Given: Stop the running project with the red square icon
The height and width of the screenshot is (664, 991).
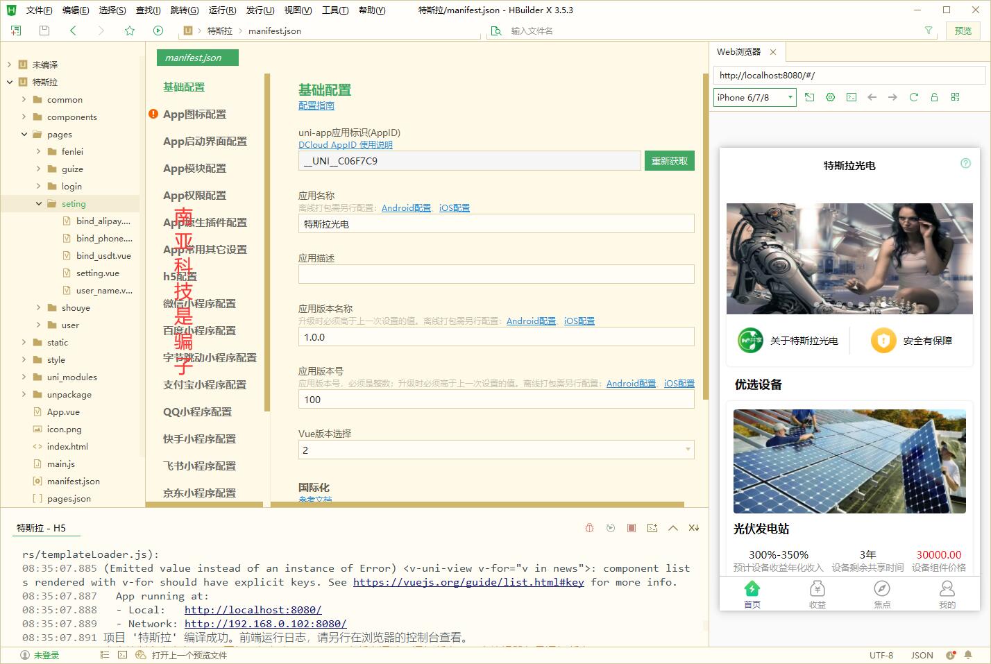Looking at the screenshot, I should (631, 527).
